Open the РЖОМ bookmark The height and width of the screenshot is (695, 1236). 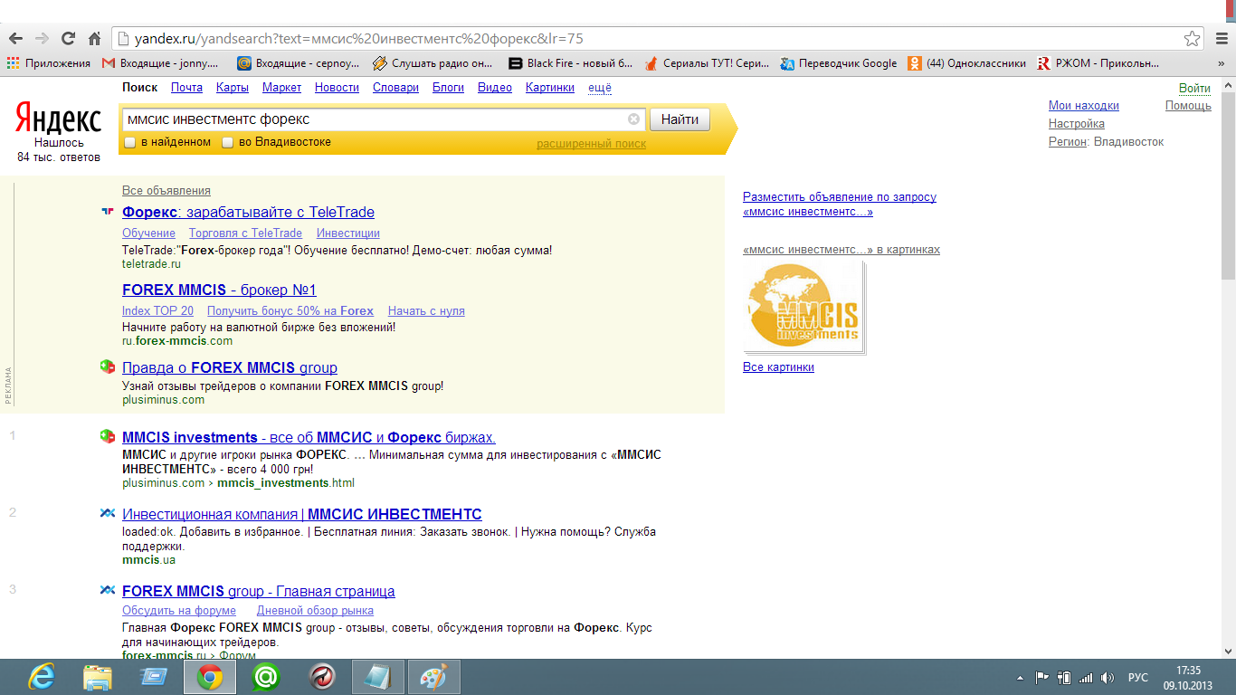click(x=1098, y=63)
